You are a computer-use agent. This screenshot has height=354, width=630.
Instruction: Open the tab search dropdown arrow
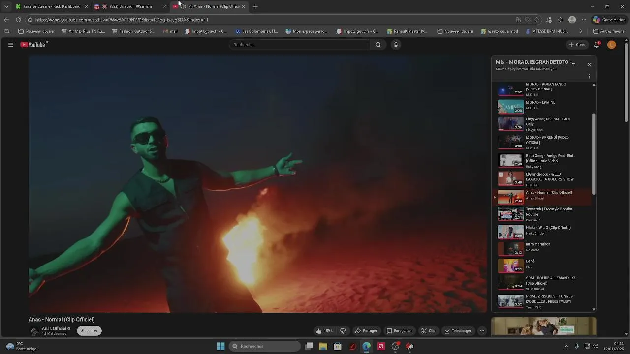(6, 6)
